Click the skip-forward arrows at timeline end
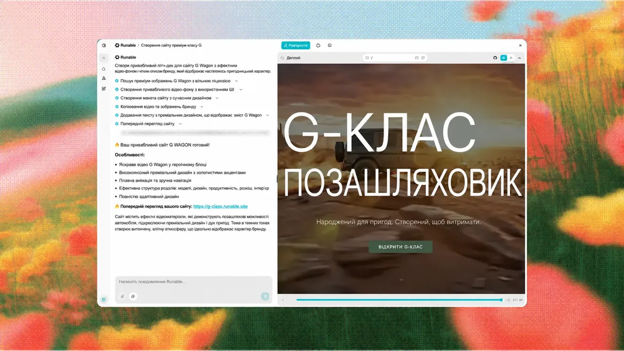 click(508, 300)
